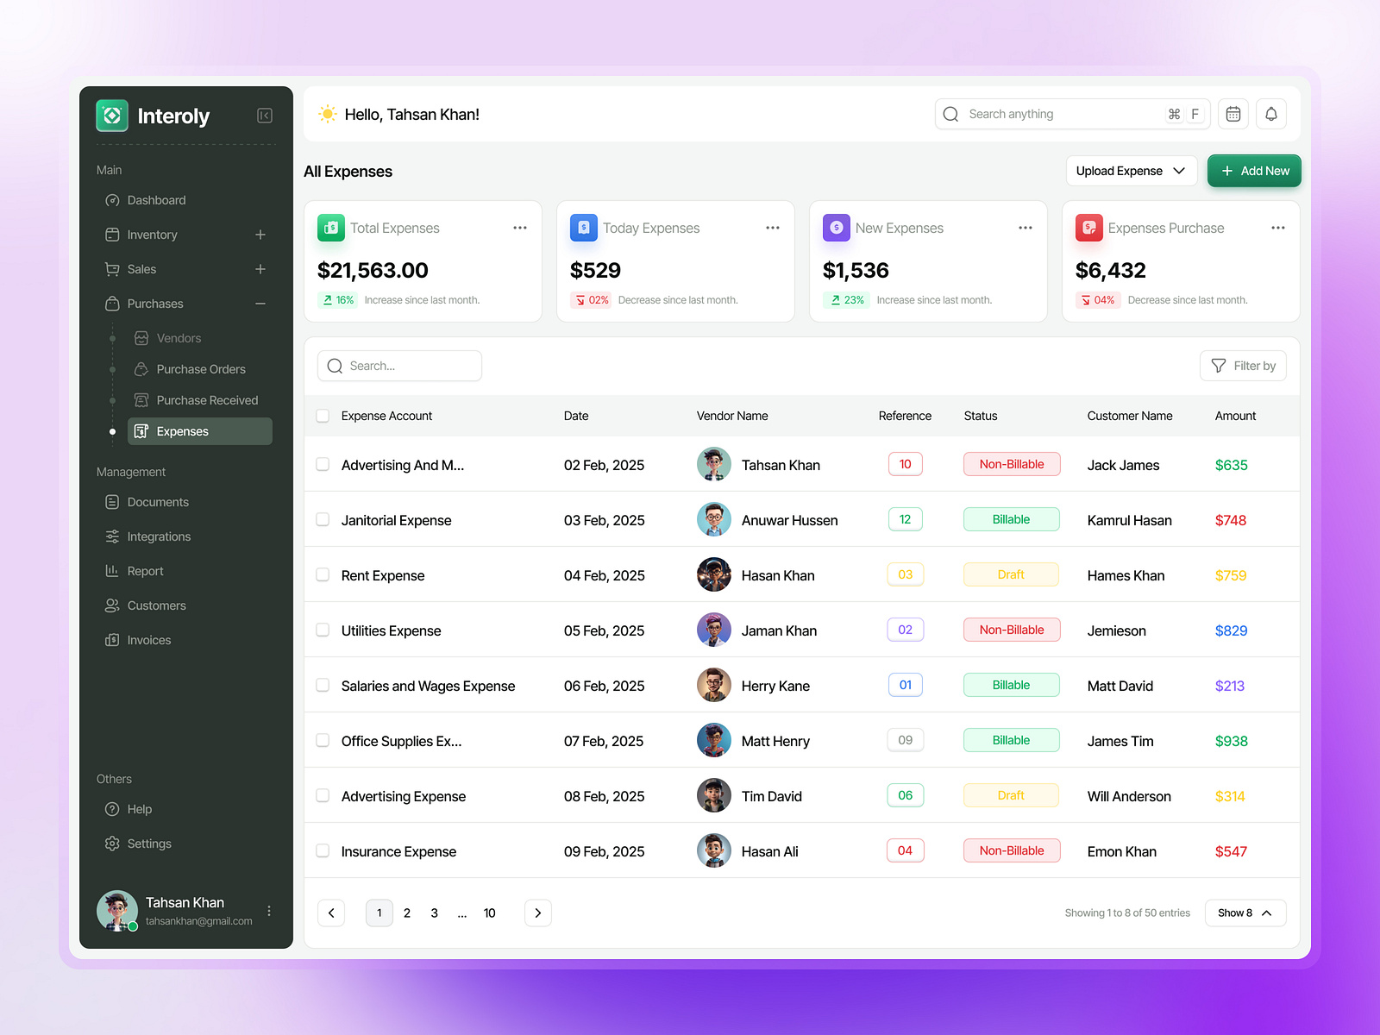Go to page 3 in pagination
Image resolution: width=1380 pixels, height=1035 pixels.
(434, 913)
